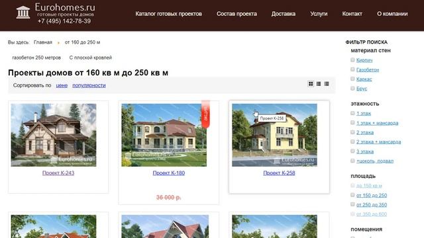Click the red ribbon badge on Проект К-180
The image size is (424, 238).
pos(205,114)
